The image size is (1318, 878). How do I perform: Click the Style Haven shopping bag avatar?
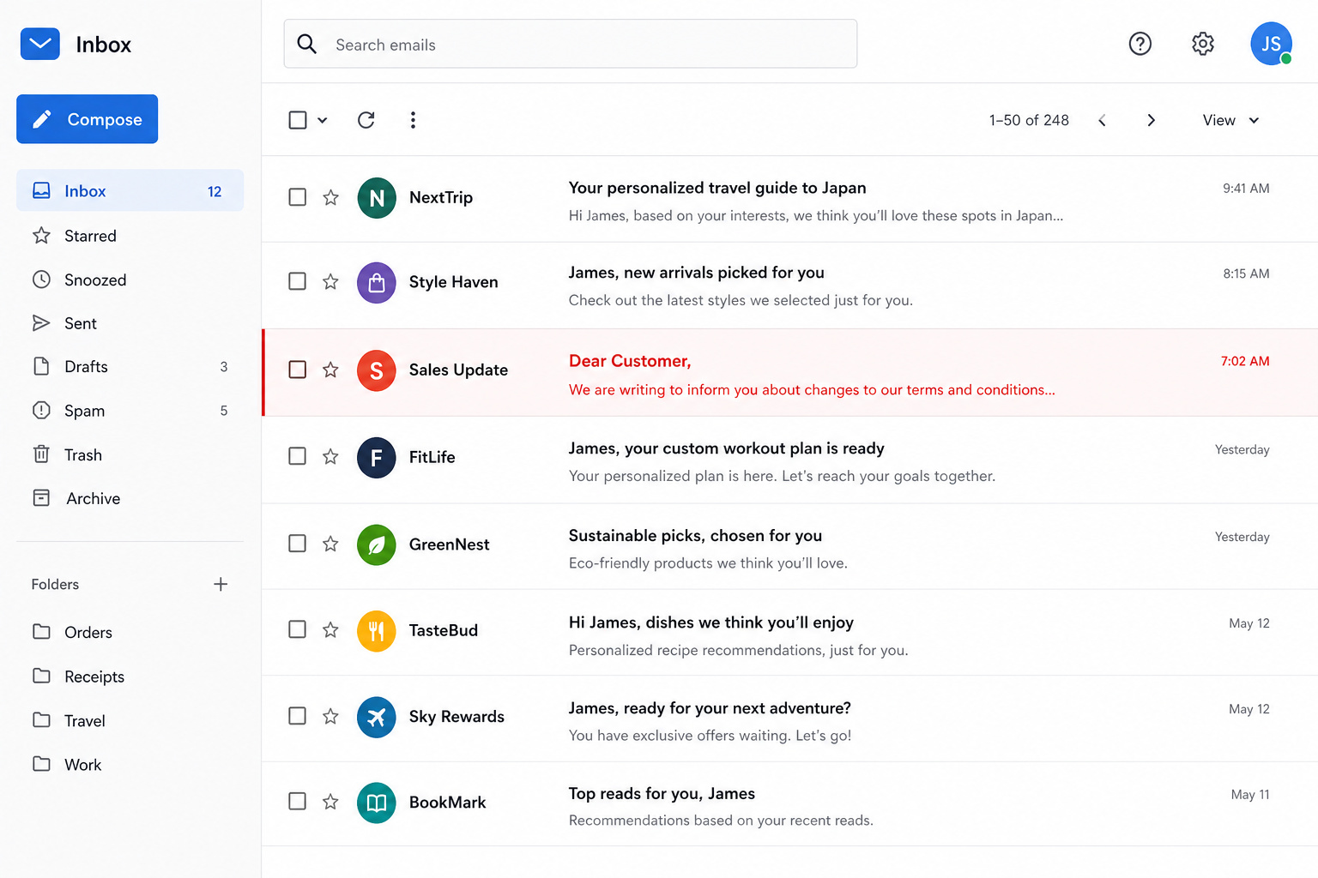click(x=377, y=282)
